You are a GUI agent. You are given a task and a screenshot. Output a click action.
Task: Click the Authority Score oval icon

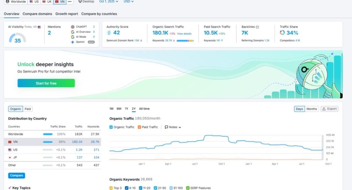point(109,33)
